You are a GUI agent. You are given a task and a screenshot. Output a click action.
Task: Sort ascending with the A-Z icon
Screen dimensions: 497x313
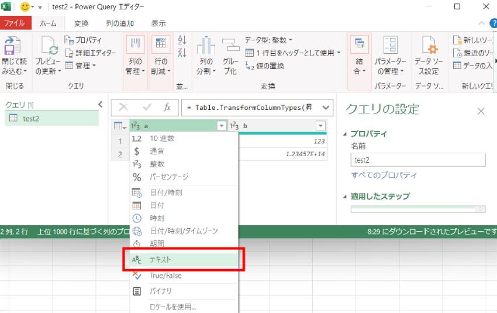click(x=182, y=40)
